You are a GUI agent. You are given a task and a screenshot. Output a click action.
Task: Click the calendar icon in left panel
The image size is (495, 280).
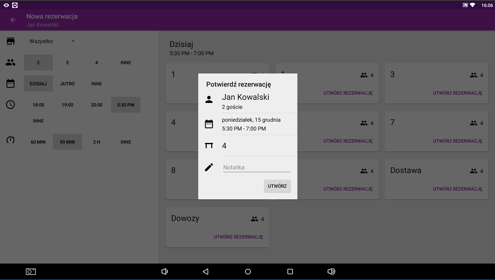point(11,83)
